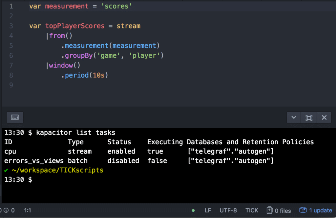This screenshot has height=218, width=336.
Task: Open the '1 update' link
Action: pos(321,210)
